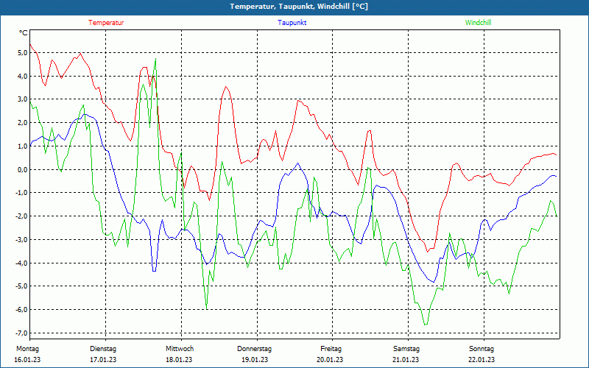Click the red Temperatur legend label
The height and width of the screenshot is (368, 589).
[106, 23]
